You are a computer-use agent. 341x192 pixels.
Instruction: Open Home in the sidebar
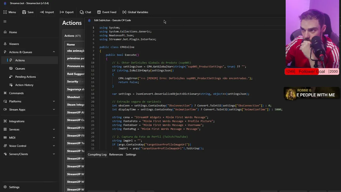click(29, 32)
